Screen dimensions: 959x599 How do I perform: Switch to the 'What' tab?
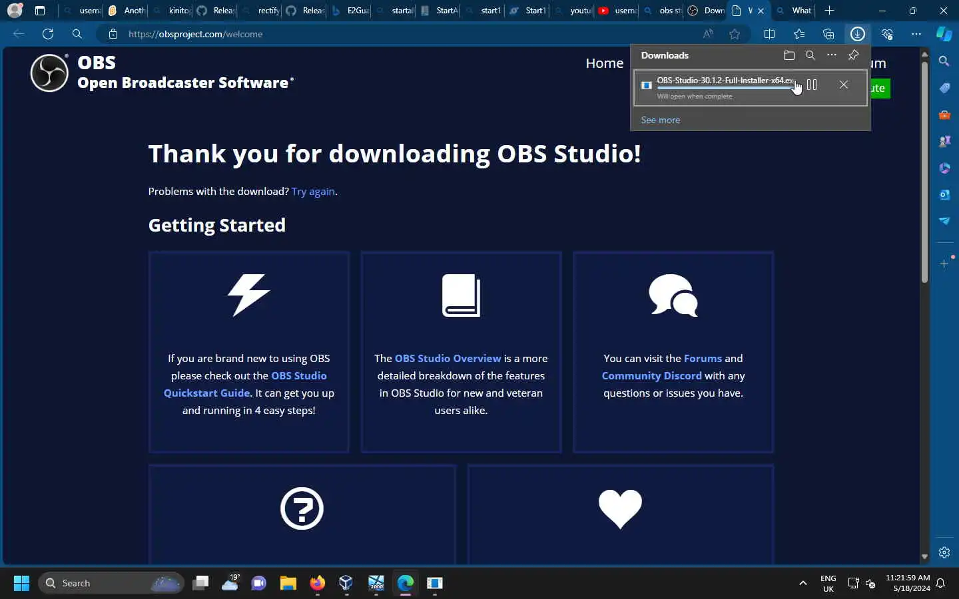click(794, 11)
